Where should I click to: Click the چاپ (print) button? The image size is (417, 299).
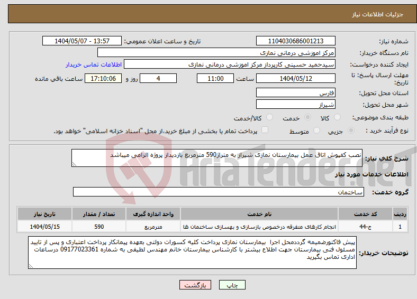tap(232, 285)
